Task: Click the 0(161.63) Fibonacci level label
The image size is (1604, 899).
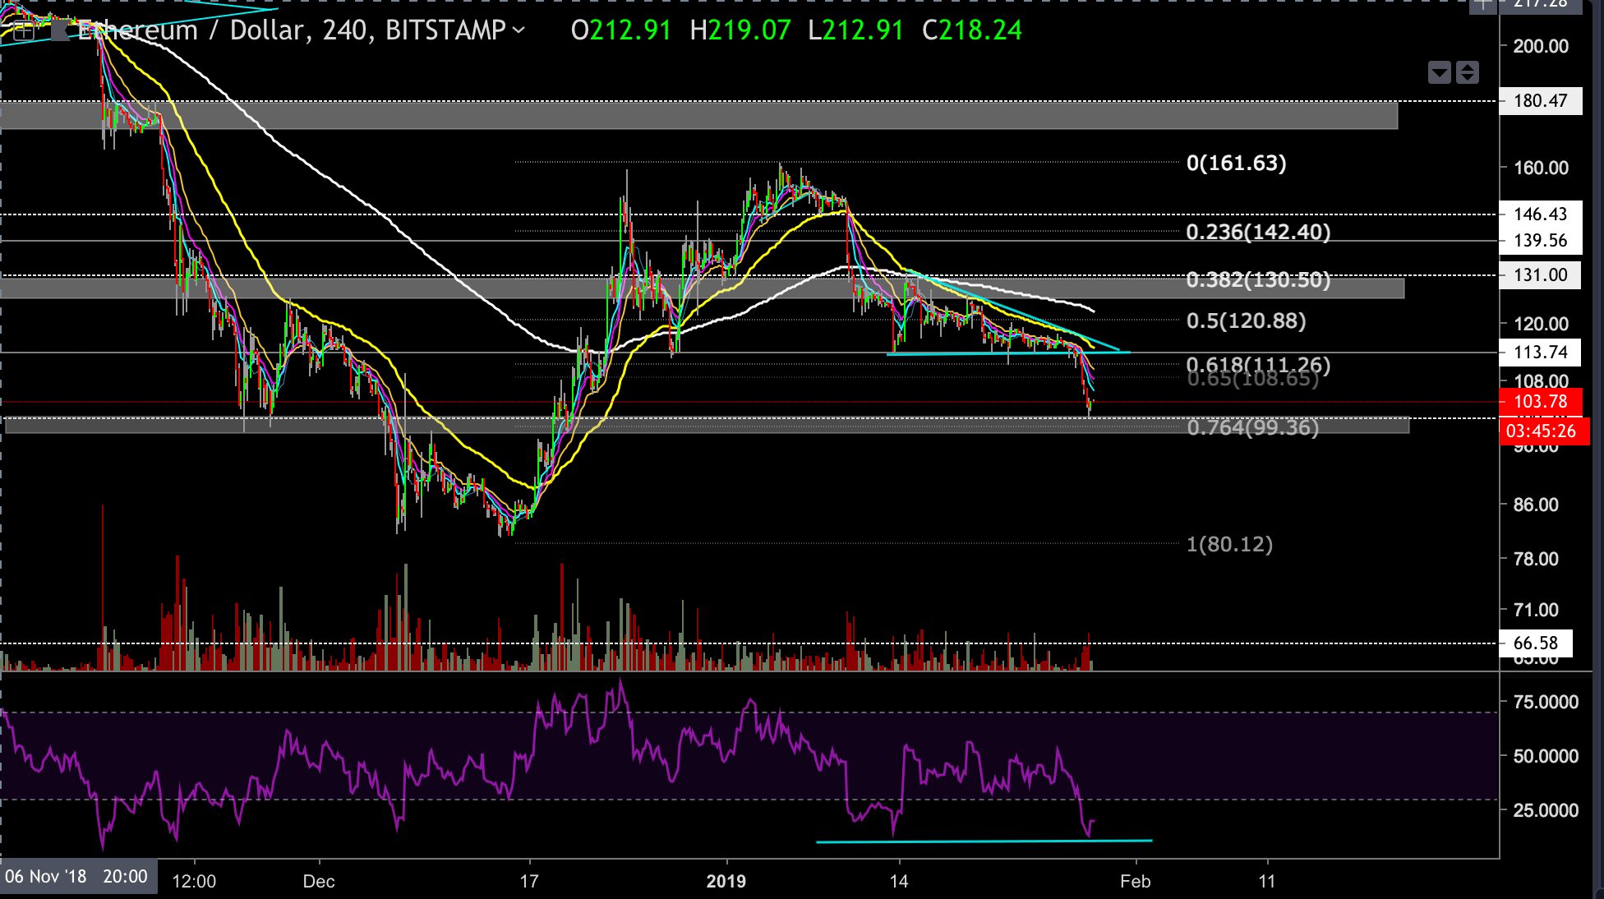Action: [x=1237, y=163]
